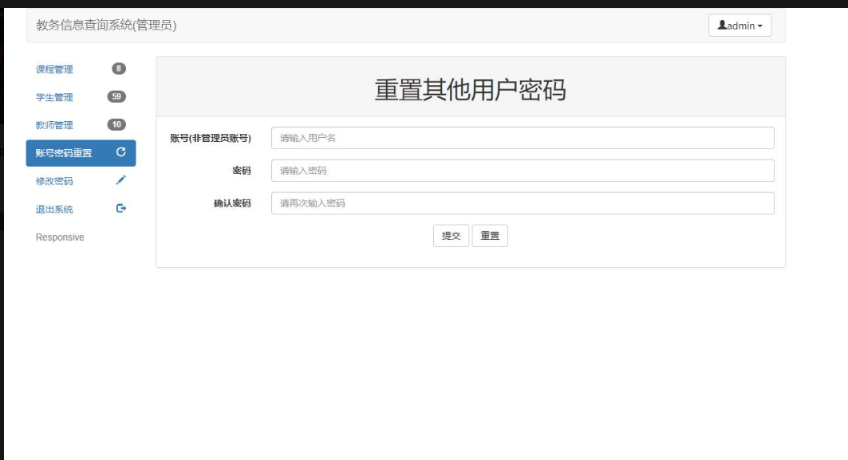Click the badge showing 10 teachers
Viewport: 848px width, 460px height.
[x=116, y=124]
